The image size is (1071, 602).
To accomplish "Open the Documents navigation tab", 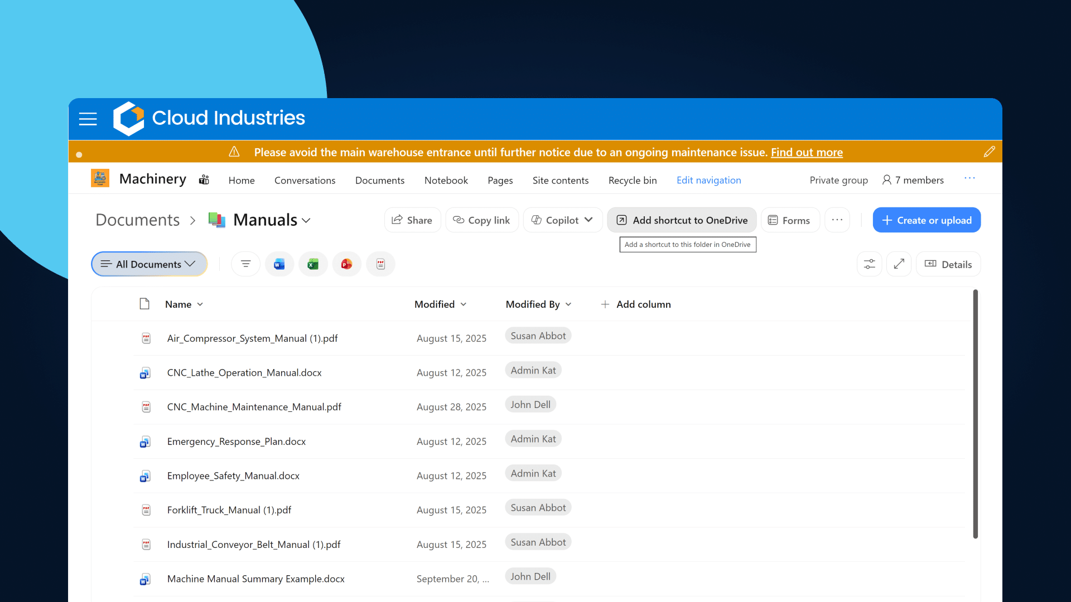I will 380,180.
